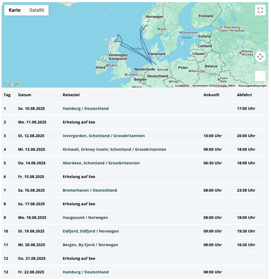
Task: Open Haugesund / Norwegen destination link
Action: [85, 218]
